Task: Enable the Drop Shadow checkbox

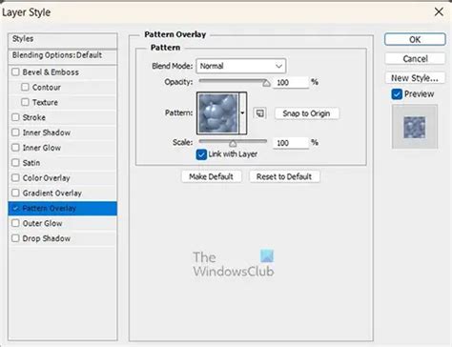Action: (x=15, y=238)
